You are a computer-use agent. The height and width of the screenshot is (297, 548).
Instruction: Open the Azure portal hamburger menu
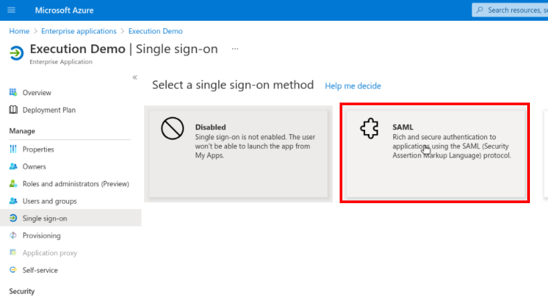[x=11, y=10]
